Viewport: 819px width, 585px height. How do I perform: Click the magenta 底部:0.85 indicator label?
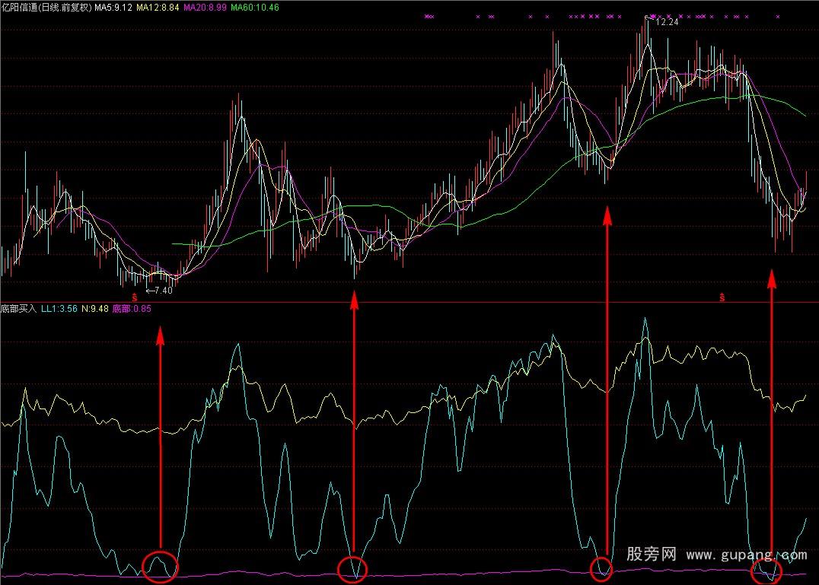click(132, 309)
